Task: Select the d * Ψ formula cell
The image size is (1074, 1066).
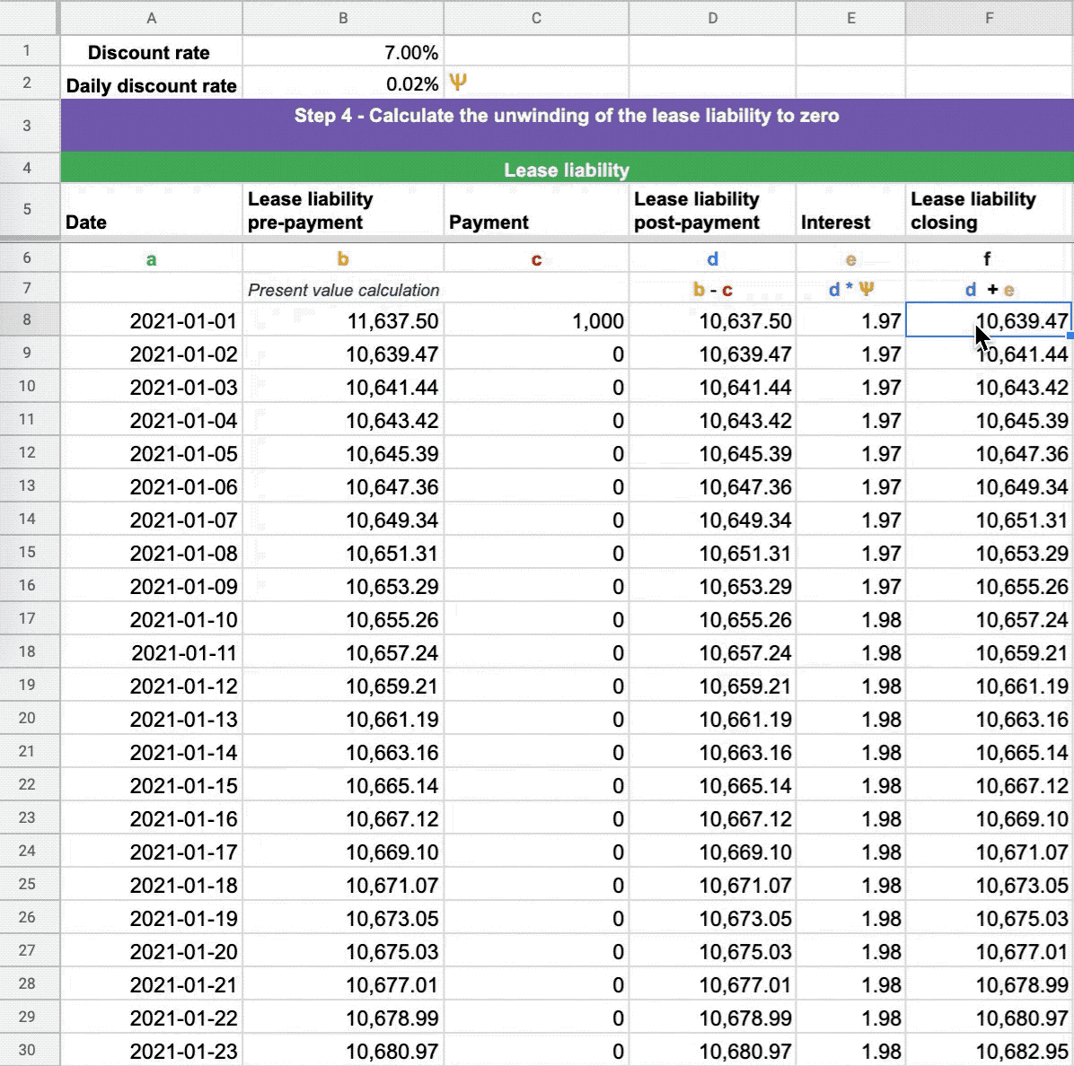Action: 849,290
